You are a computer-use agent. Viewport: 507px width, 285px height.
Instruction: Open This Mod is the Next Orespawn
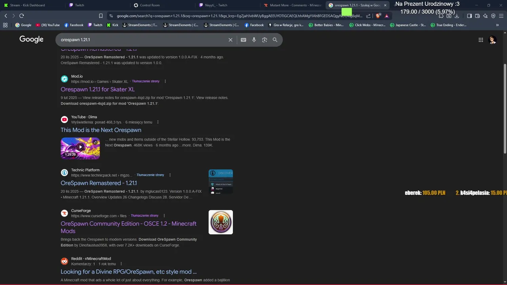tap(101, 130)
